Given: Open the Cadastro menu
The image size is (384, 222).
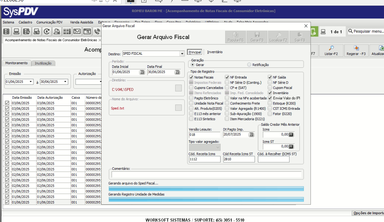Looking at the screenshot, I should coord(25,22).
